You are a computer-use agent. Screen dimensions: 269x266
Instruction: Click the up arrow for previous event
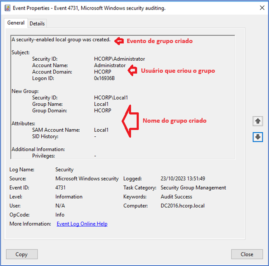258,121
